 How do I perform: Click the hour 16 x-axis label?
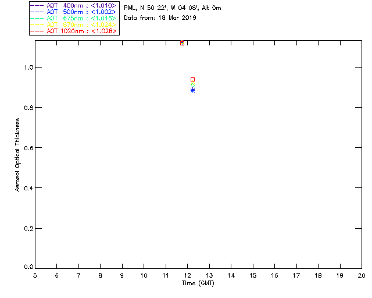tap(274, 275)
